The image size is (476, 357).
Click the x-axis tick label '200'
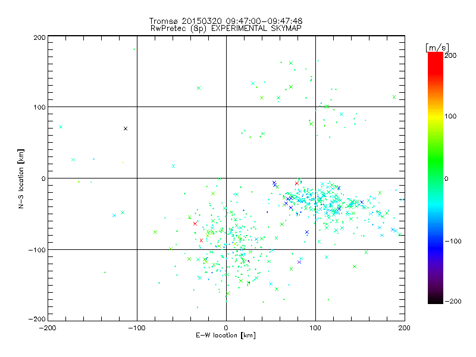(x=405, y=328)
